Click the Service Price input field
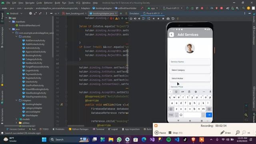Viewport: 256px width, 144px height. coord(190,87)
